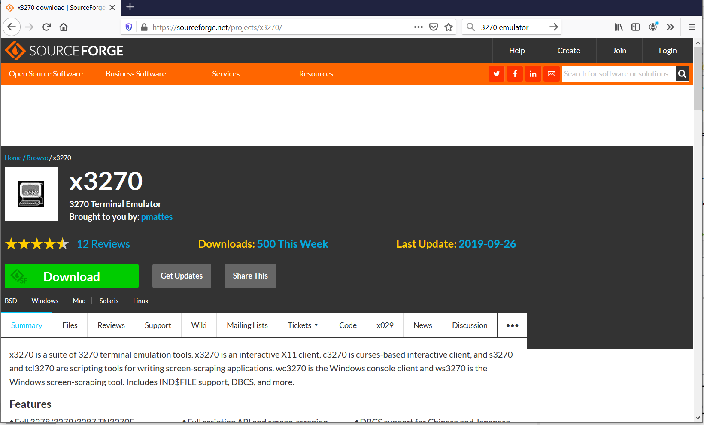This screenshot has height=425, width=704.
Task: Click the email envelope icon
Action: coord(552,74)
